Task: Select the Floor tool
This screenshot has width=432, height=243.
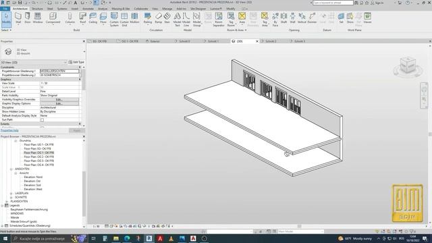Action: point(103,18)
